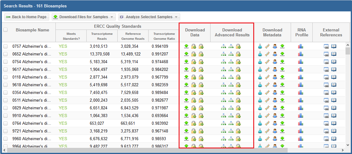Image resolution: width=352 pixels, height=154 pixels.
Task: Click external link window icon for sample 9618
Action: pyautogui.click(x=326, y=85)
